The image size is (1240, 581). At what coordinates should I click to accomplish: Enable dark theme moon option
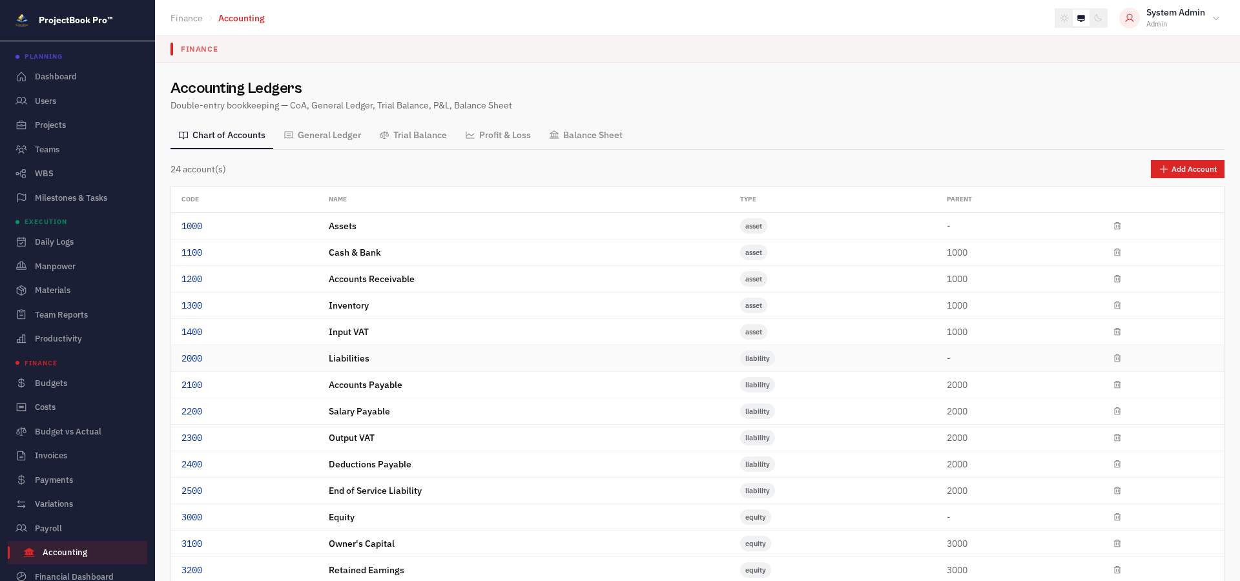[1098, 18]
